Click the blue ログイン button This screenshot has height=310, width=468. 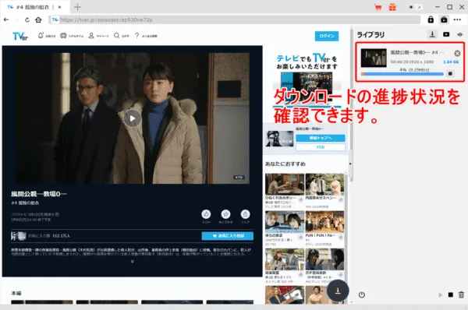click(x=327, y=36)
